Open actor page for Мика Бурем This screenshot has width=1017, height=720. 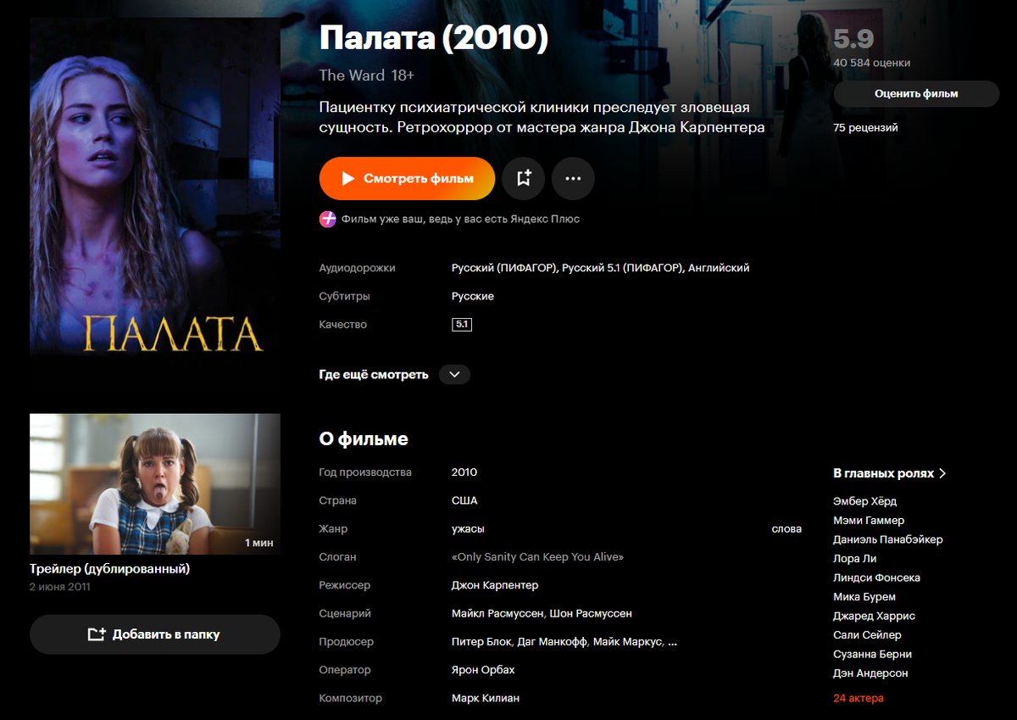(x=864, y=597)
